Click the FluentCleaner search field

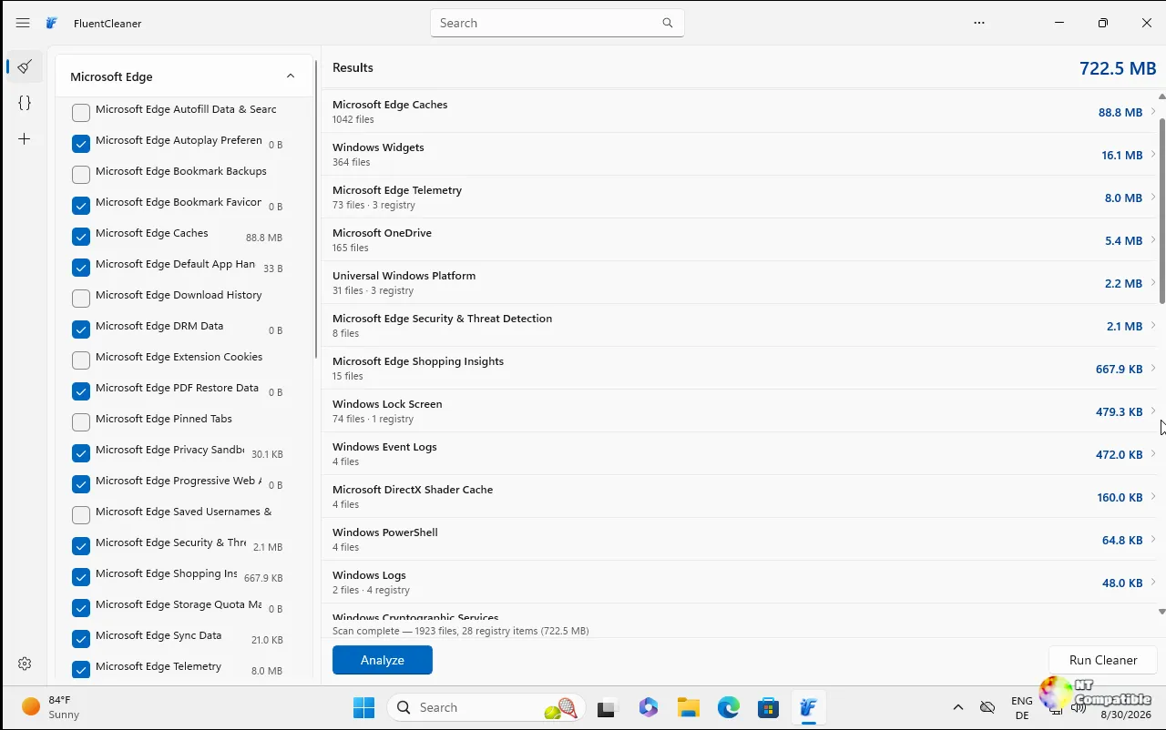coord(557,23)
